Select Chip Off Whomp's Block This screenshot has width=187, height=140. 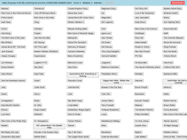(x=45, y=13)
